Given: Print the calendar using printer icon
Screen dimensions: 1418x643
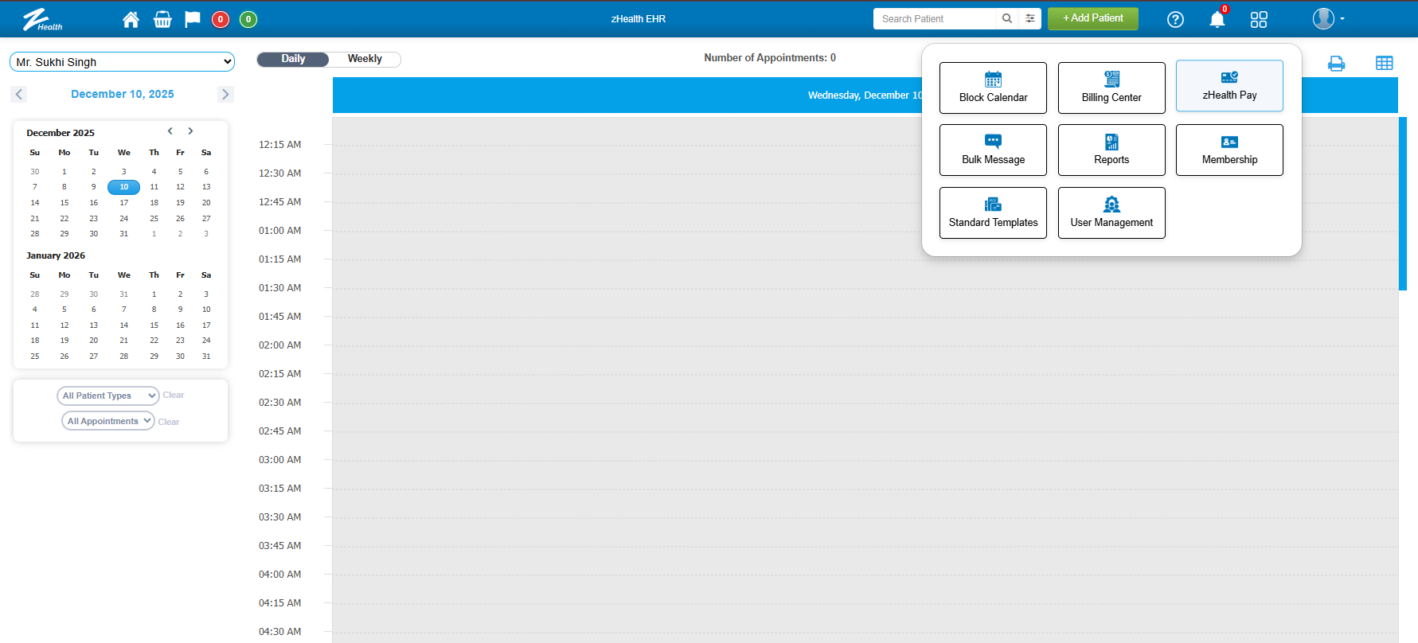Looking at the screenshot, I should point(1336,64).
